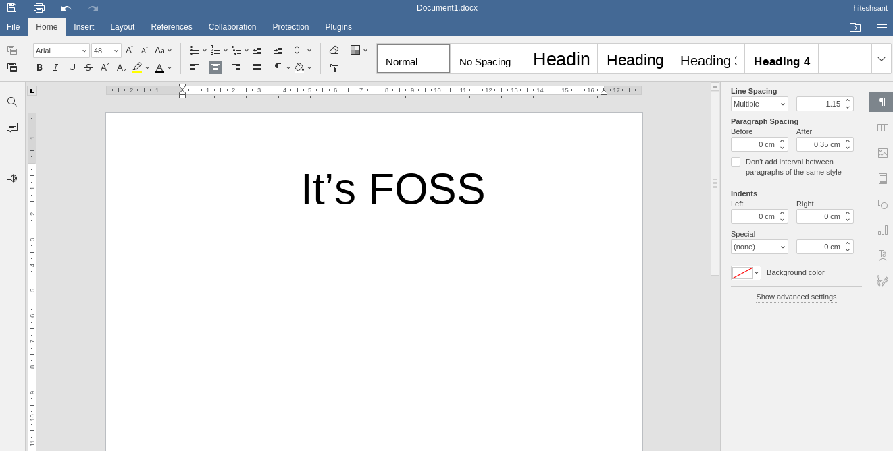Click Show advanced settings link
The height and width of the screenshot is (451, 893).
(796, 297)
